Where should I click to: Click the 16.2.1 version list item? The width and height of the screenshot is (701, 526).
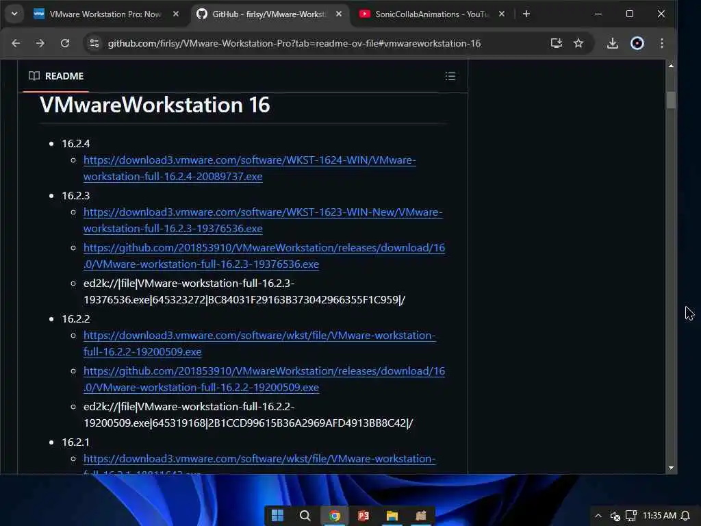click(75, 442)
